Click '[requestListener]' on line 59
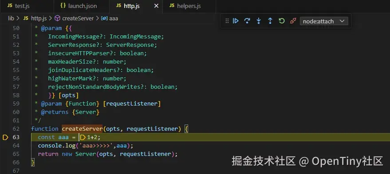 [132, 104]
